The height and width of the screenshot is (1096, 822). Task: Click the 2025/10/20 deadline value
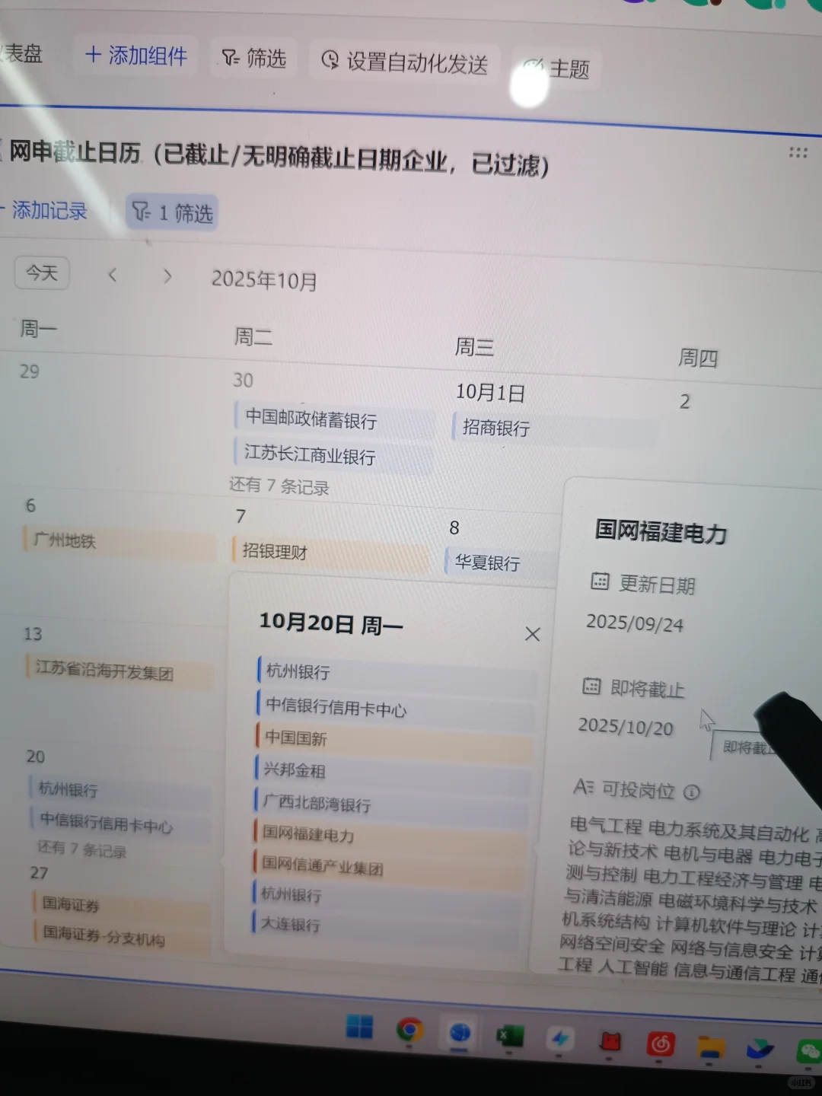point(626,727)
